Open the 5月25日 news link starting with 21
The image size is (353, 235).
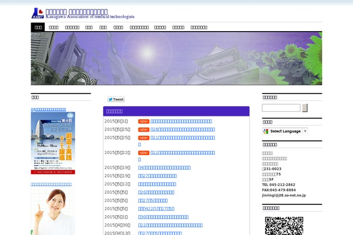[182, 137]
